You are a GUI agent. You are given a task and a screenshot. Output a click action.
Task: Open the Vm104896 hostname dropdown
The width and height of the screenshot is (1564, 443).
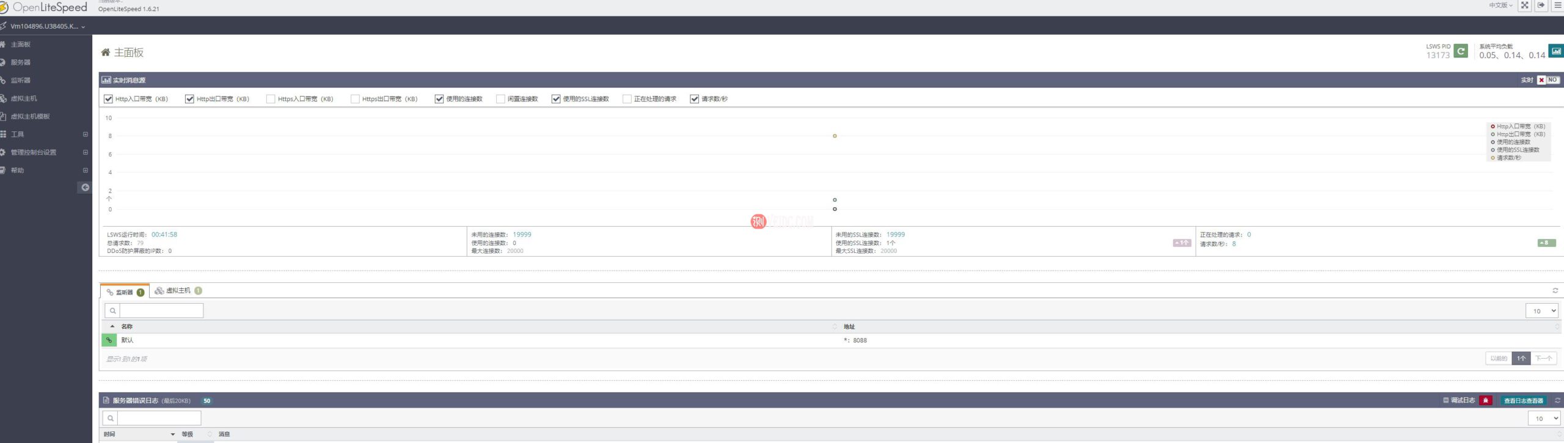coord(48,26)
